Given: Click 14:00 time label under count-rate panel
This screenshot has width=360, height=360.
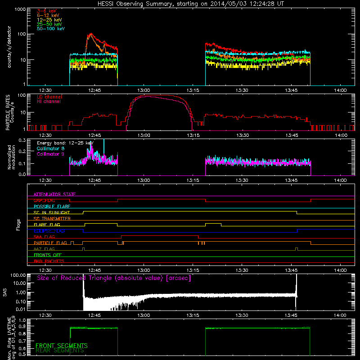Looking at the screenshot, I should pyautogui.click(x=340, y=90).
